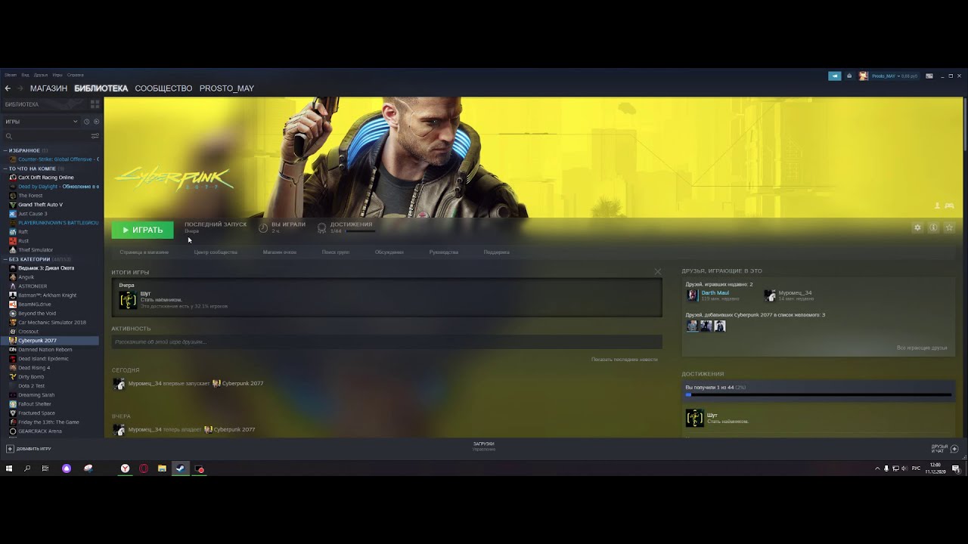
Task: Open Руководства link
Action: tap(443, 252)
